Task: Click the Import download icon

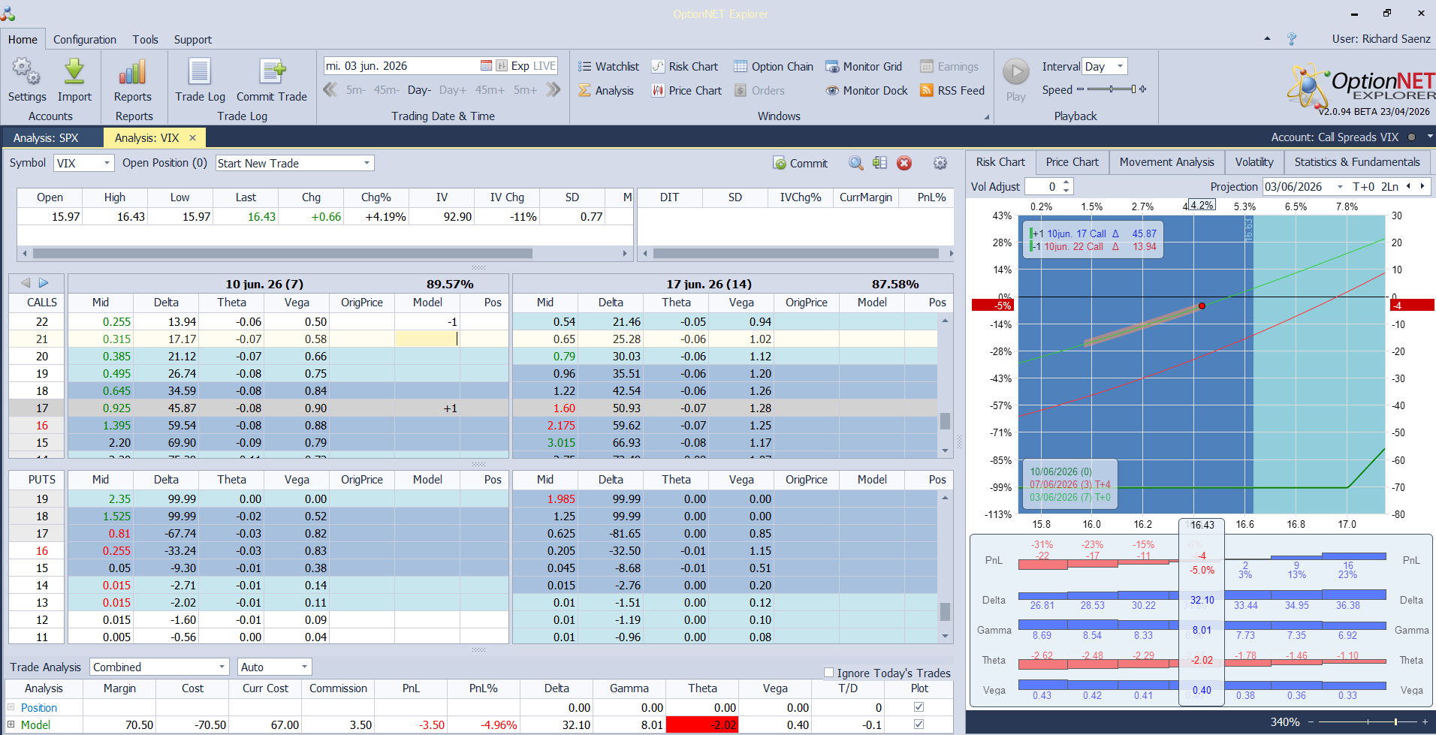Action: 74,72
